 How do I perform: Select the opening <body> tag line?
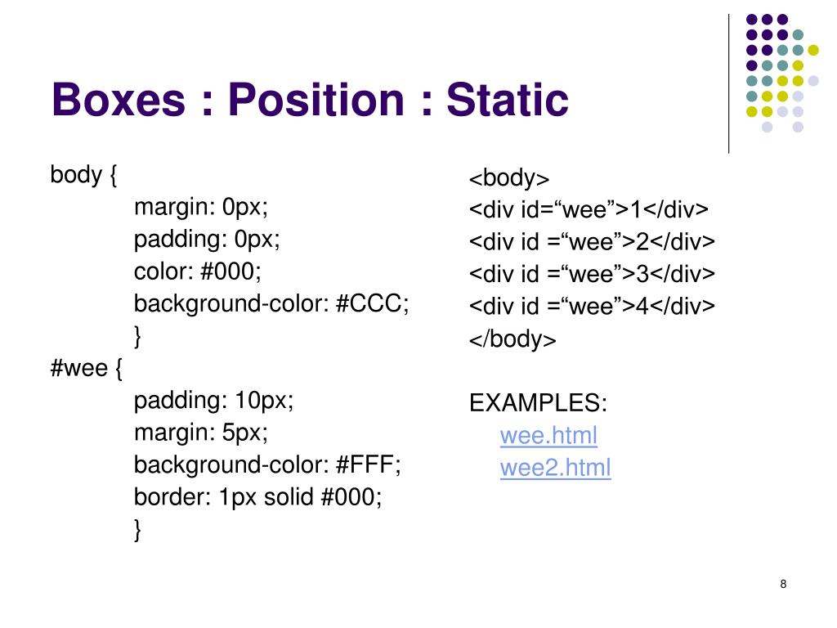tap(509, 177)
